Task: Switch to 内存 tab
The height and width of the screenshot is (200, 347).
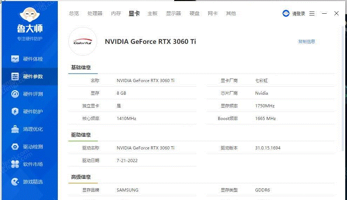Action: 116,14
